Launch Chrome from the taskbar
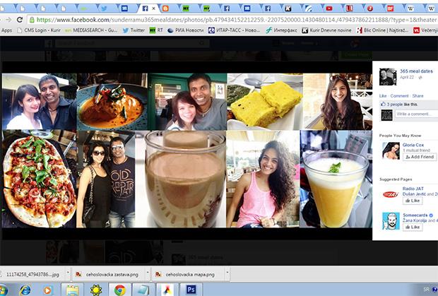 coord(120,289)
